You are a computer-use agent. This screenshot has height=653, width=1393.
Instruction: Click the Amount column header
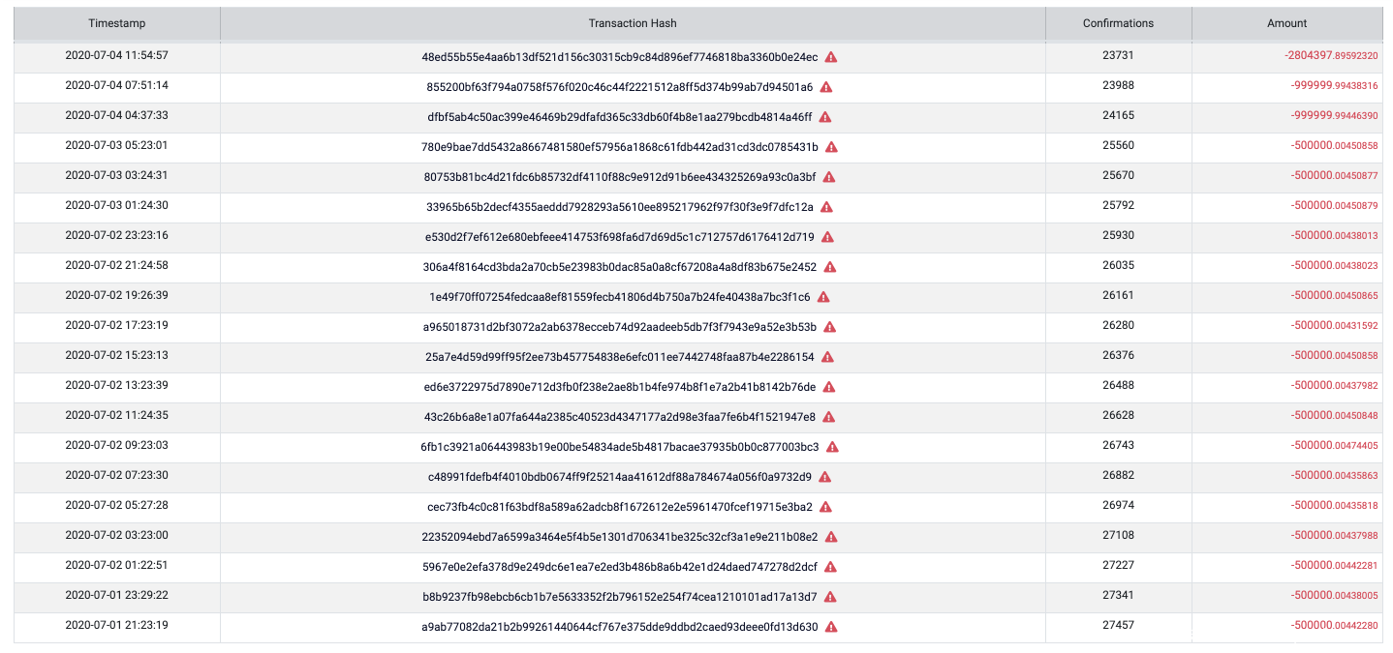[1286, 23]
